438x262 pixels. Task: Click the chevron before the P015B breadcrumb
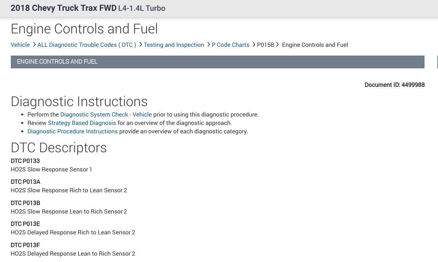254,44
